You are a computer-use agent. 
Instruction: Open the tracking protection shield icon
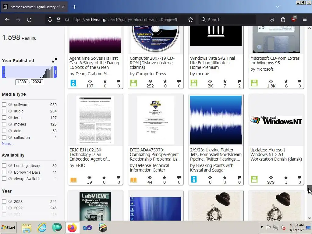point(50,19)
